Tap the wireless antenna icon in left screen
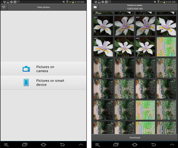178x148 pixels. [x=4, y=7]
